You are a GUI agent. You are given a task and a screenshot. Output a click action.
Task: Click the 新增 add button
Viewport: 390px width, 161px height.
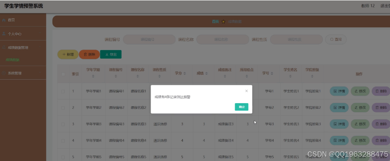coord(68,54)
